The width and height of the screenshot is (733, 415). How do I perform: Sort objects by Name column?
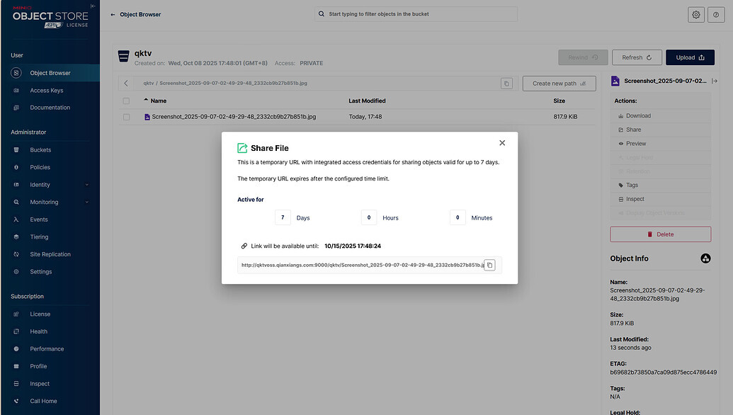click(x=158, y=101)
